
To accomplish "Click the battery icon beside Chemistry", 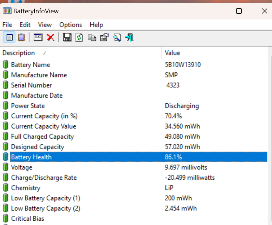I will pos(5,188).
